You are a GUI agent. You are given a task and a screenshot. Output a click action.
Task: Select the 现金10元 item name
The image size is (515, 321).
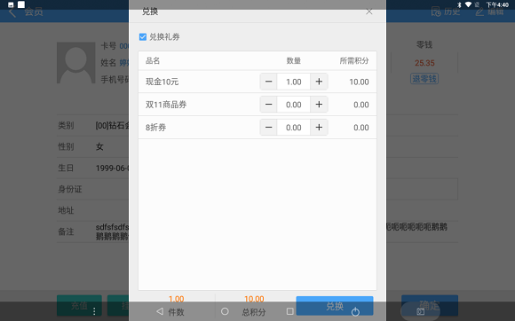coord(162,82)
